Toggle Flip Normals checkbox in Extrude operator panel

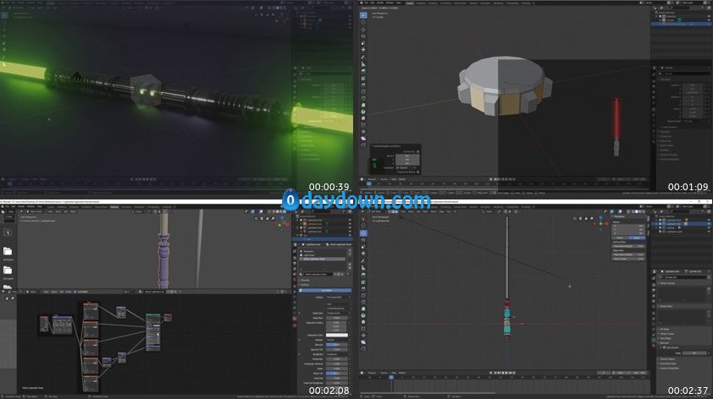[x=417, y=151]
